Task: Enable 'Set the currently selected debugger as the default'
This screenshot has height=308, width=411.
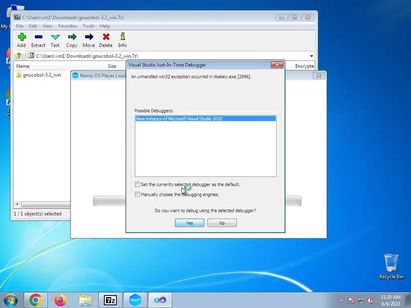Action: coord(137,184)
